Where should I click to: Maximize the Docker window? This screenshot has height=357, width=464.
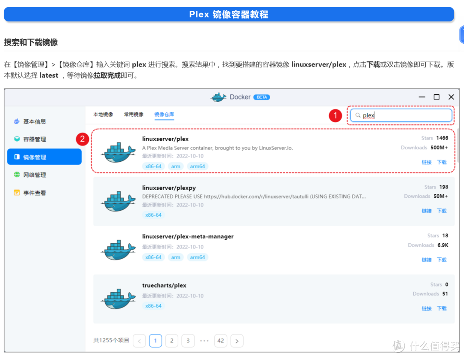pyautogui.click(x=437, y=97)
